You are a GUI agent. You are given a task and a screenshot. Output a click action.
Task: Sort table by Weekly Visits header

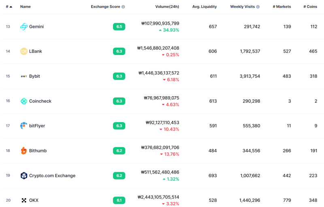click(x=242, y=6)
